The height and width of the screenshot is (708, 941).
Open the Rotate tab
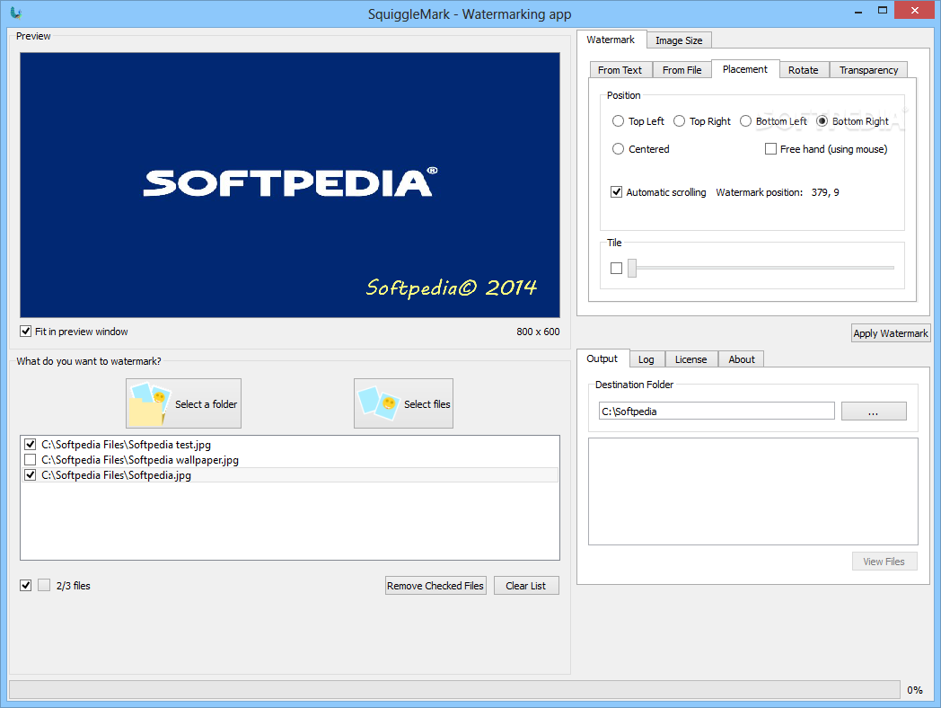pyautogui.click(x=804, y=70)
